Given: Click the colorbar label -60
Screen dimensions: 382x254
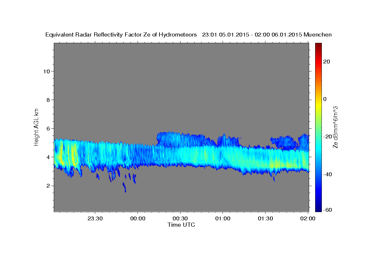Looking at the screenshot, I should [328, 210].
